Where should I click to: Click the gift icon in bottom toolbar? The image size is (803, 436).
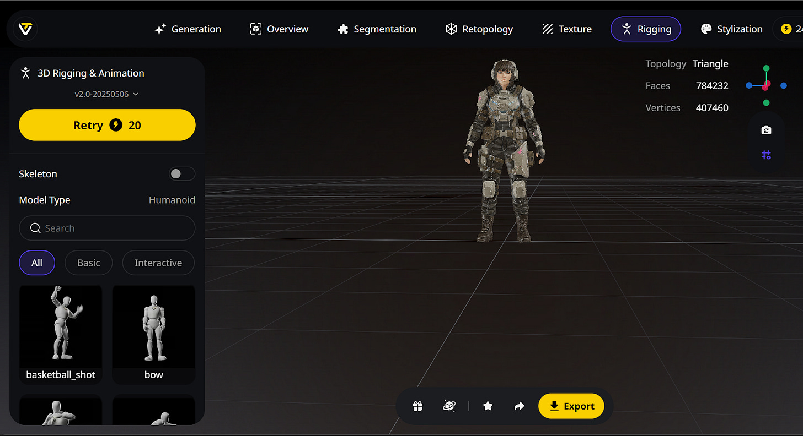coord(418,406)
